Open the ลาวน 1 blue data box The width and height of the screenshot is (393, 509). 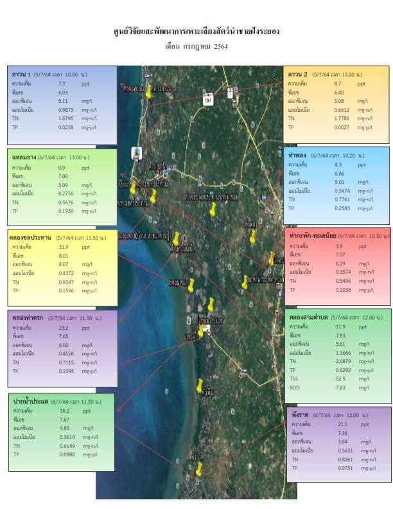coord(62,105)
